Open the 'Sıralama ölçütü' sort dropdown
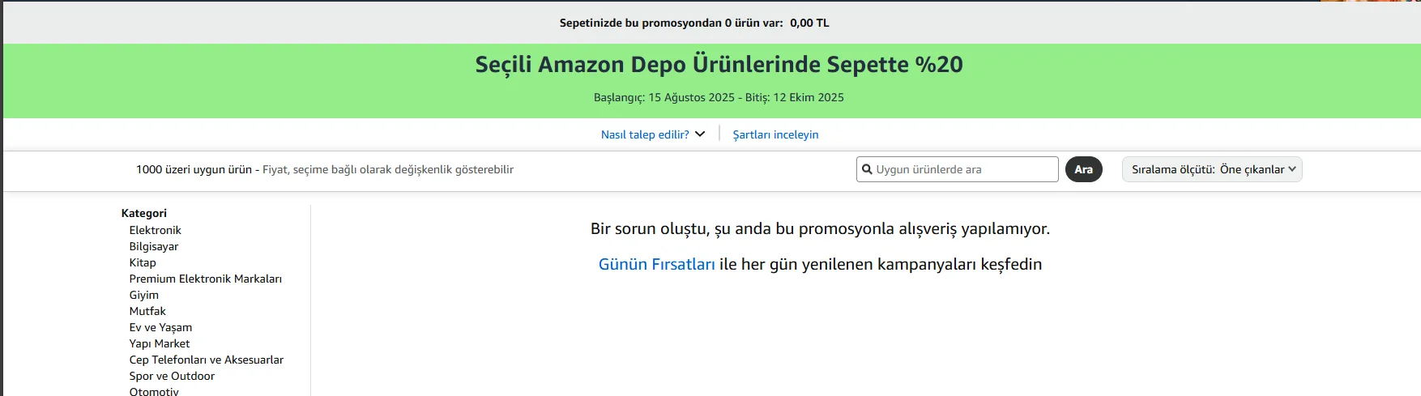The image size is (1421, 396). (1211, 169)
